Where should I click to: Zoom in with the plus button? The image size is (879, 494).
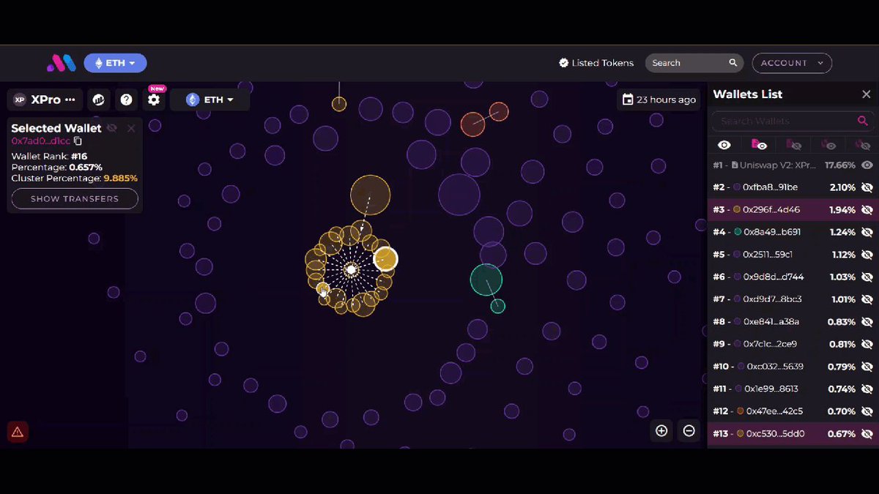pos(661,430)
